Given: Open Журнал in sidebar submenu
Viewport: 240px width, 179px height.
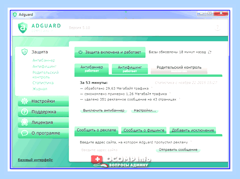Looking at the screenshot, I should point(40,89).
